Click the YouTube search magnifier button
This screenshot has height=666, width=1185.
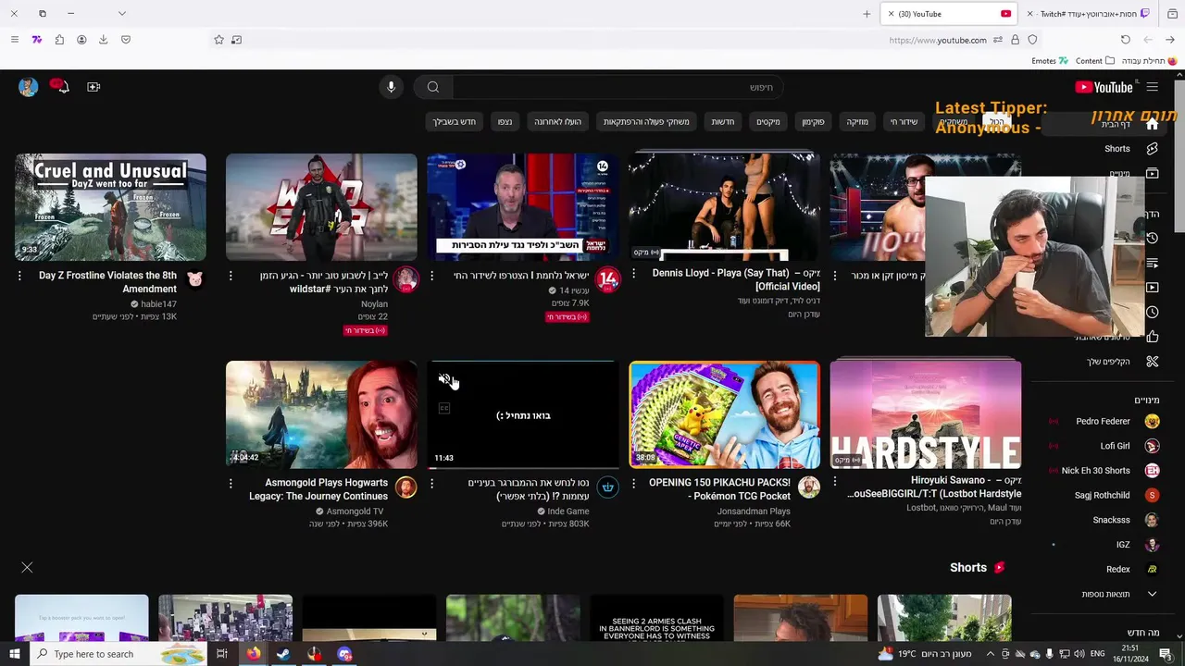[x=433, y=87]
